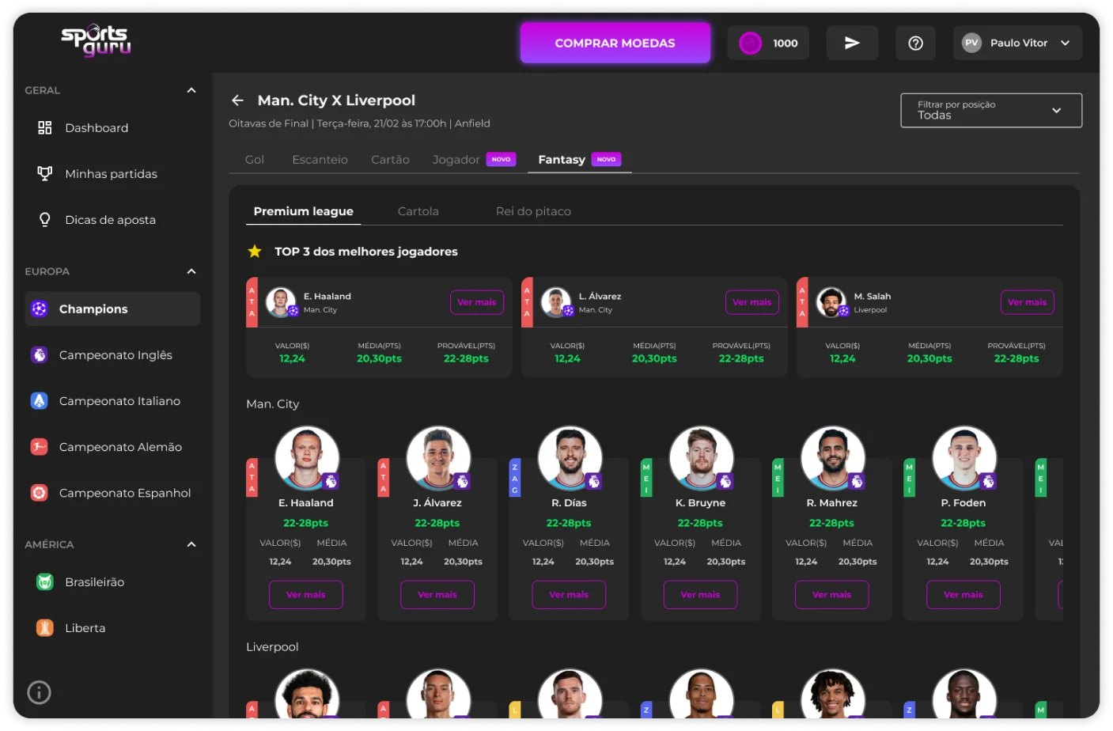The height and width of the screenshot is (731, 1113).
Task: Click Ver mais under J. Álvarez player card
Action: (x=437, y=595)
